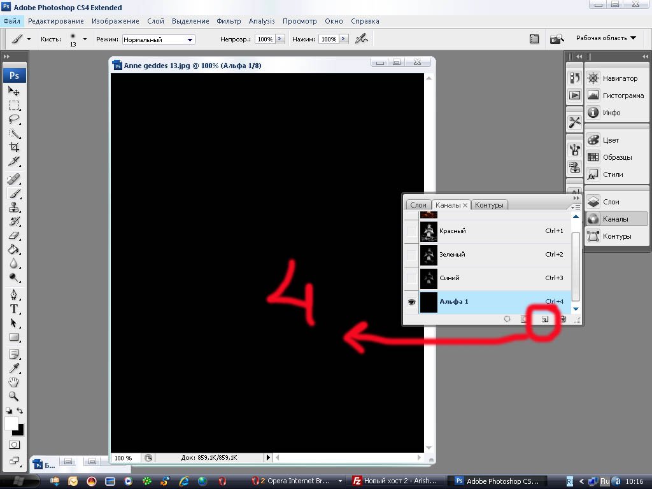The height and width of the screenshot is (489, 652).
Task: Open the Редактирование menu
Action: coord(56,21)
